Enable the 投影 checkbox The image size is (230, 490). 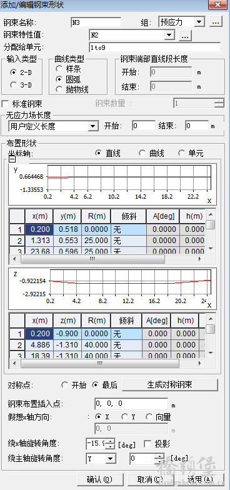[147, 444]
